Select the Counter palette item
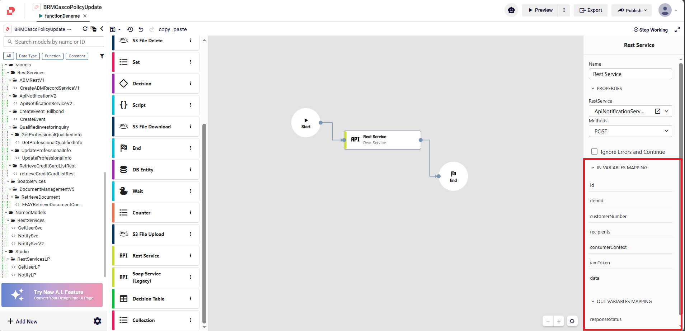Screen dimensions: 685x331 pyautogui.click(x=155, y=213)
